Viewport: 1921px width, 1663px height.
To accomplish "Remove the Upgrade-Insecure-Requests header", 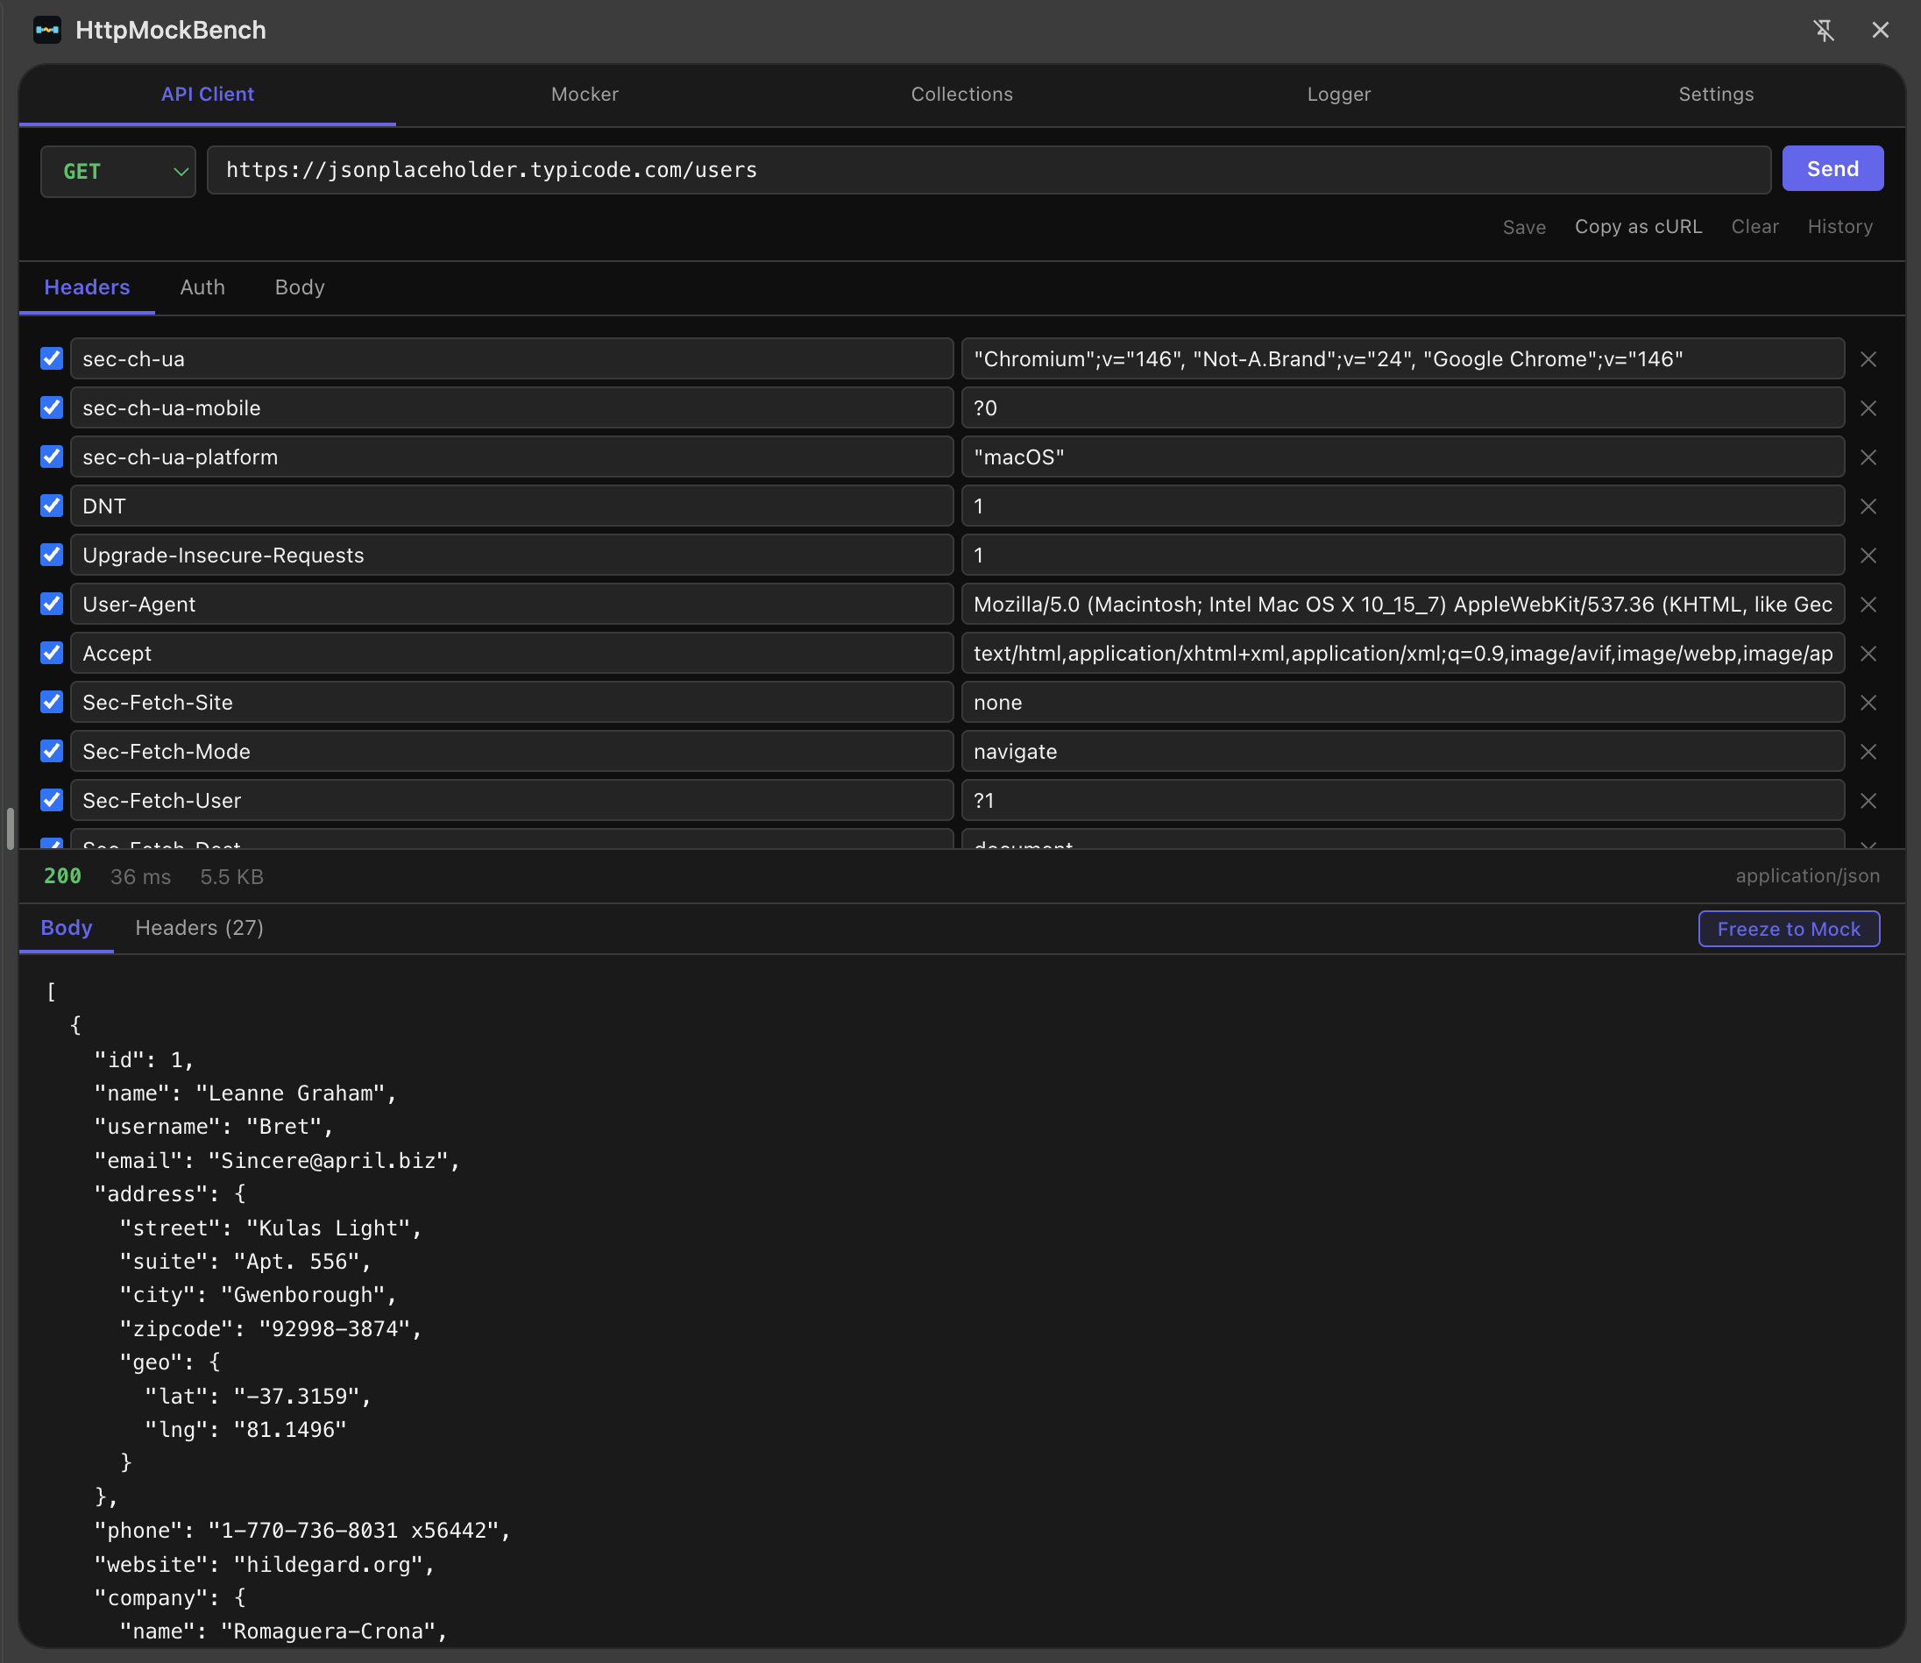I will (1868, 556).
